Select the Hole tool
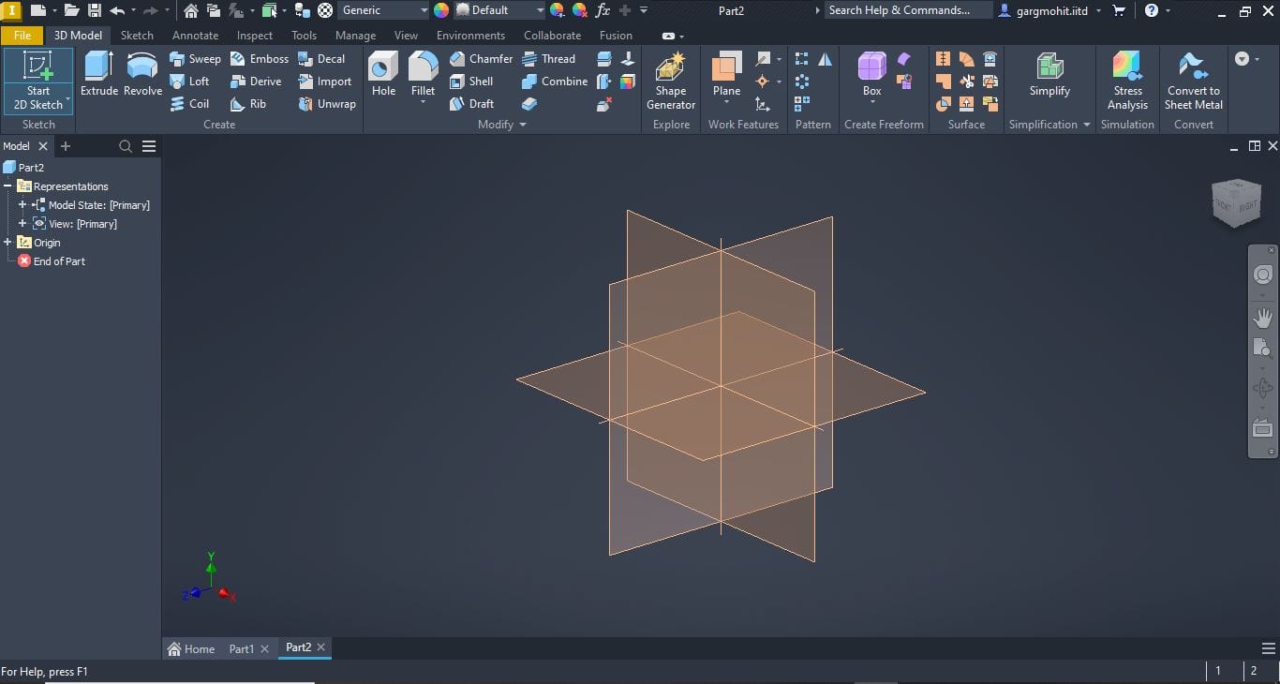The width and height of the screenshot is (1280, 684). (x=383, y=75)
